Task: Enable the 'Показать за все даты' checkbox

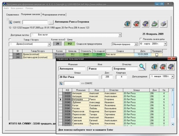Action: [x=141, y=39]
